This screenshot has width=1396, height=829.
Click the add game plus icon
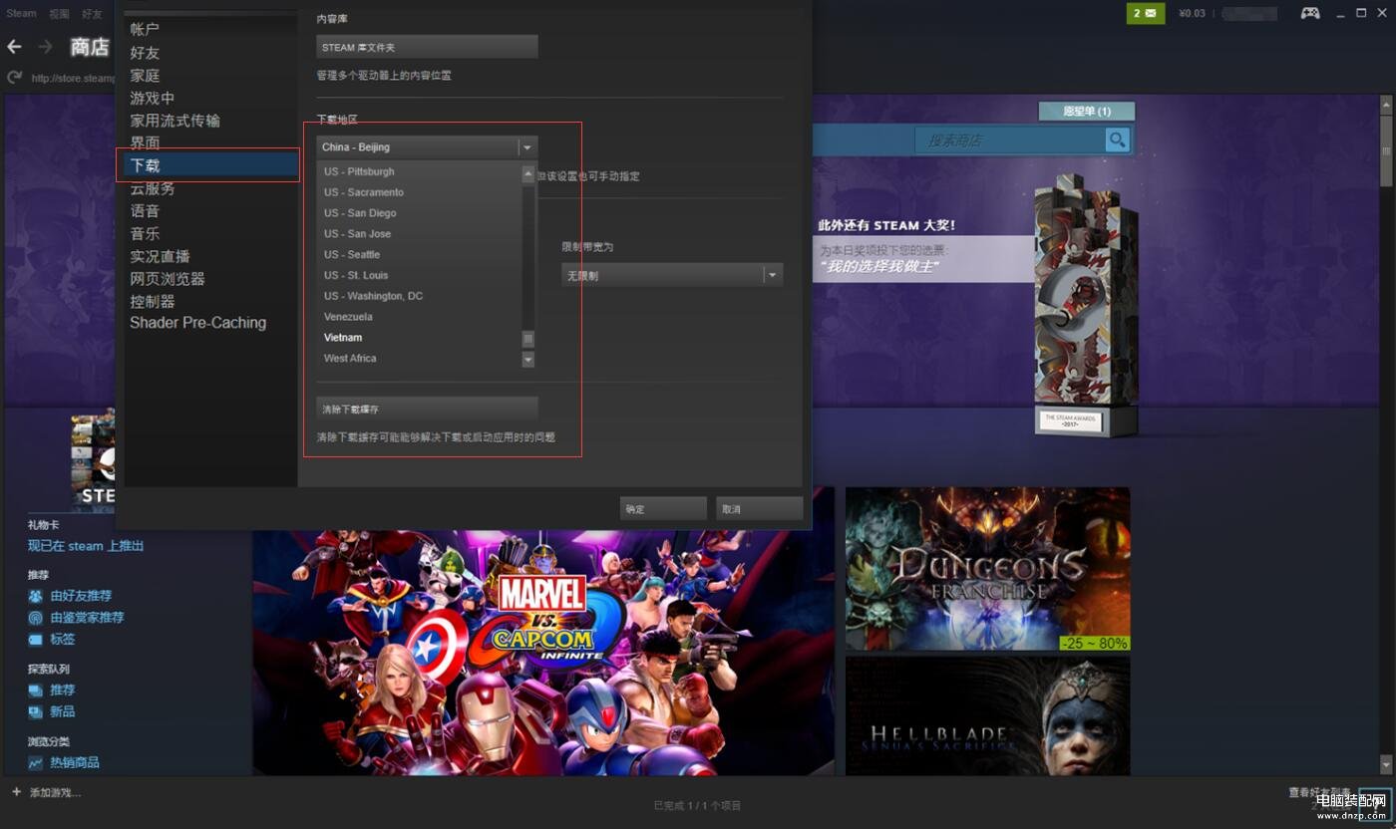coord(16,792)
